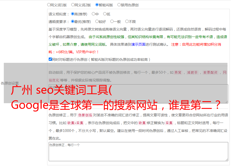Set 语义相似度 to 低
231x166 pixels.
pos(105,14)
